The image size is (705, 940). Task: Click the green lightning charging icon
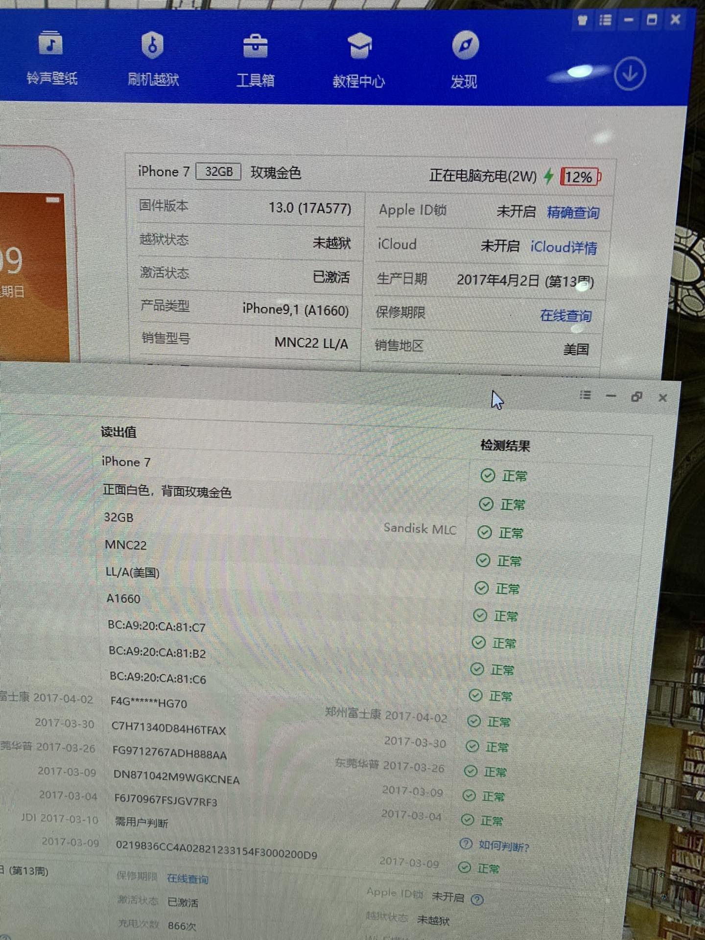click(549, 176)
